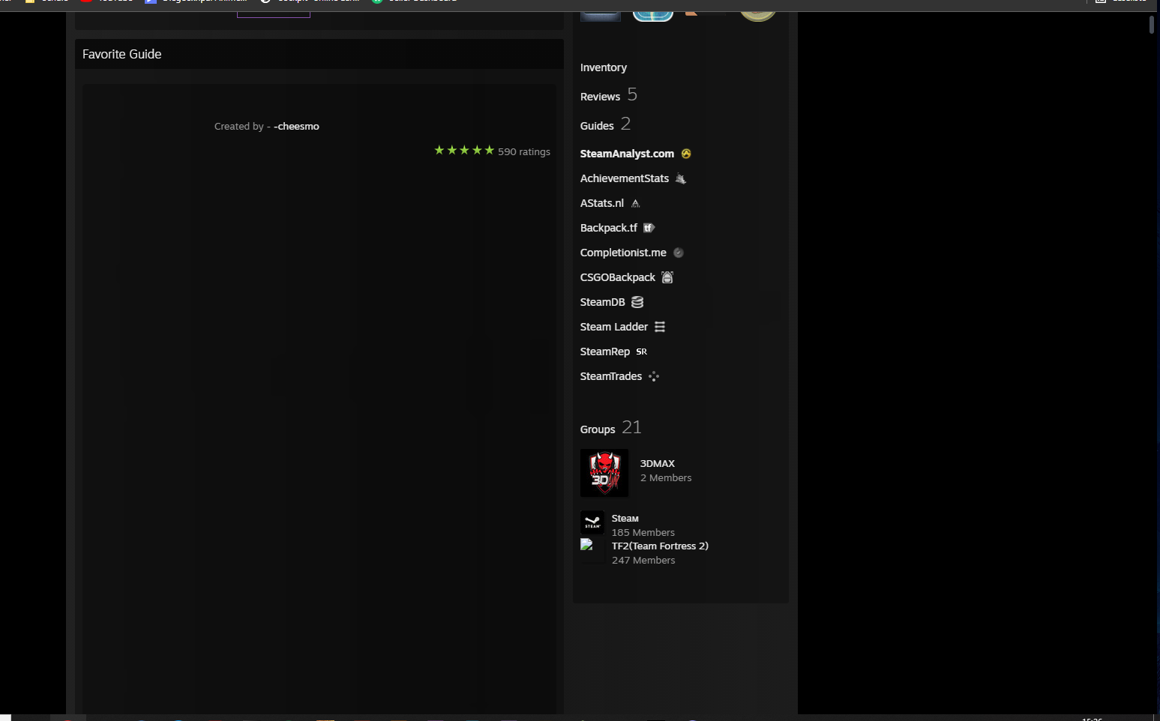The height and width of the screenshot is (721, 1160).
Task: Click the AStats.nl triangle icon
Action: [x=636, y=203]
